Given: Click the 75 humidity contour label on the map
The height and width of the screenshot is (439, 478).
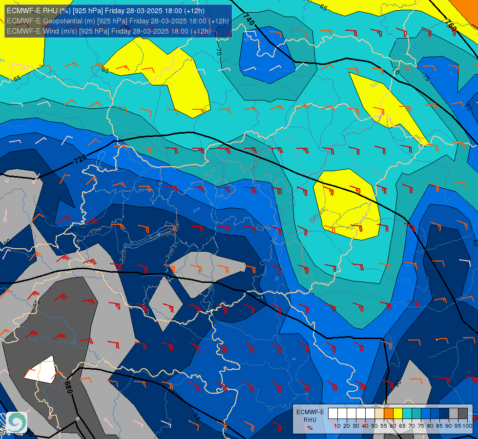Looking at the screenshot, I should tap(426, 78).
